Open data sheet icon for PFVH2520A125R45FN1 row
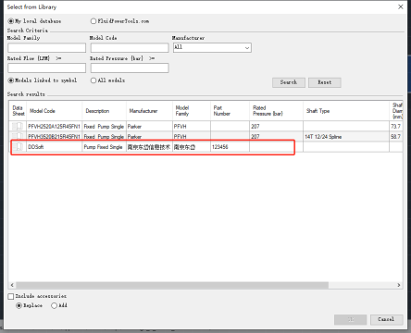The width and height of the screenshot is (411, 333). 18,126
